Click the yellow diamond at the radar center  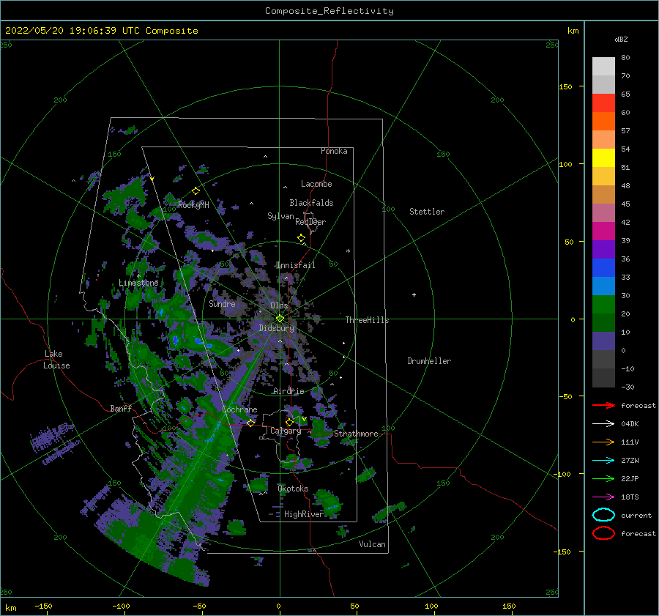coord(280,319)
